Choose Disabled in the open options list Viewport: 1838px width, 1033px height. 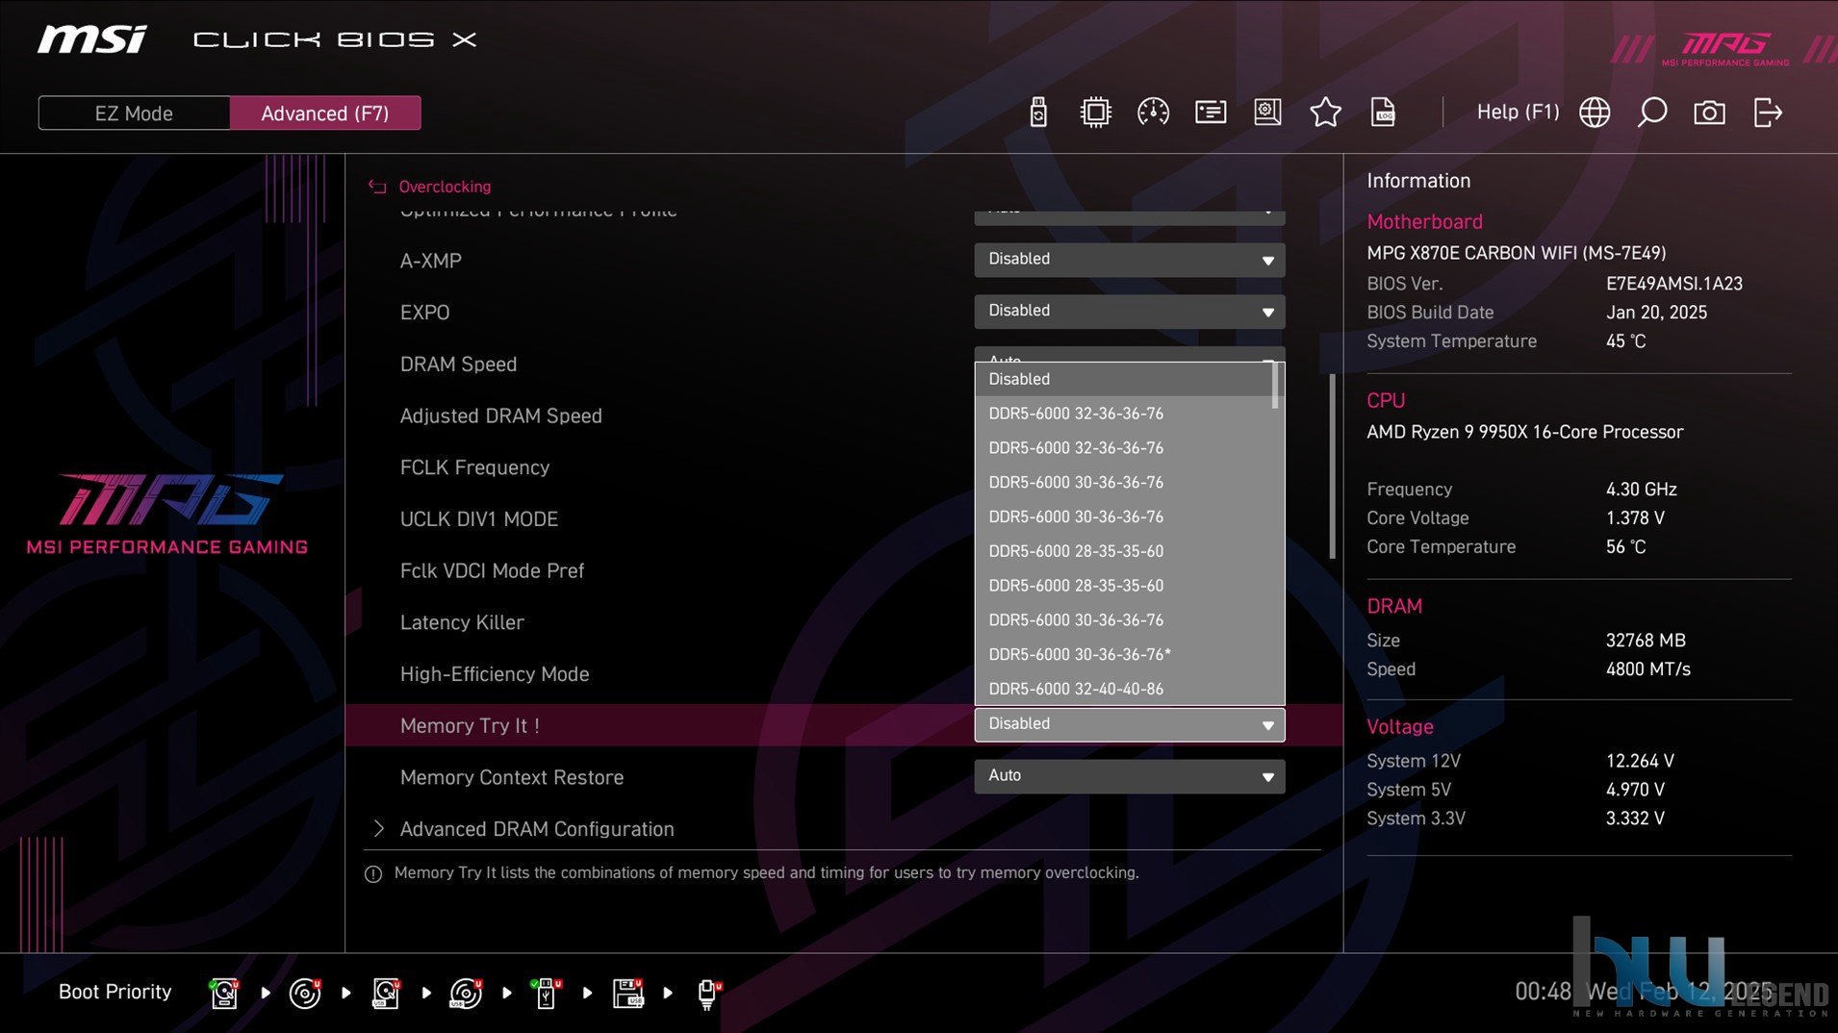pyautogui.click(x=1124, y=379)
